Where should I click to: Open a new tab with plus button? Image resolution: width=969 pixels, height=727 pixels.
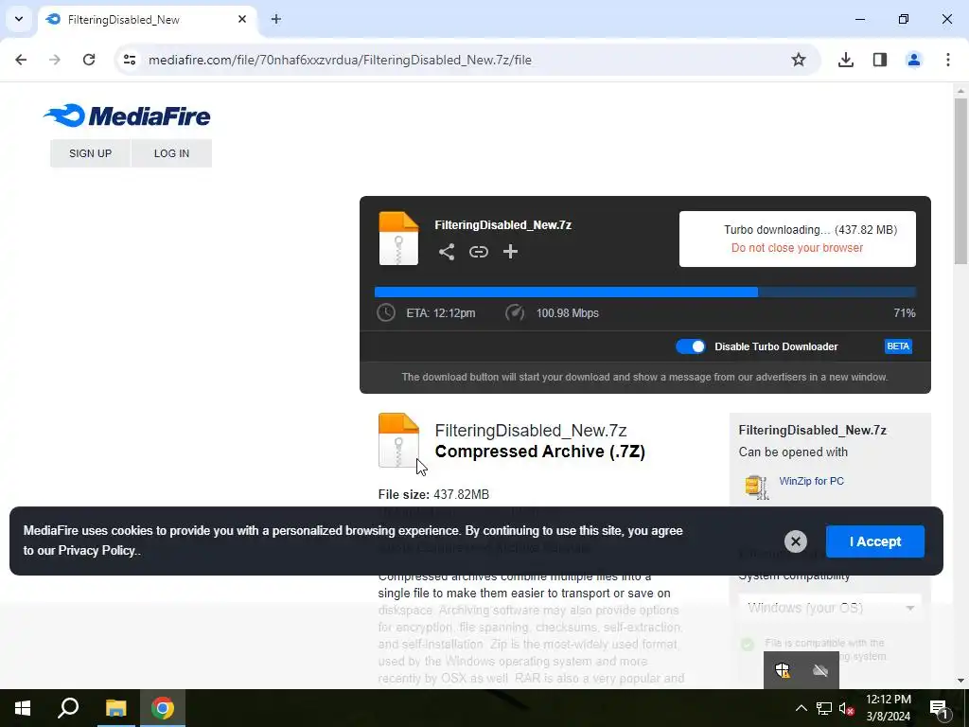point(275,19)
